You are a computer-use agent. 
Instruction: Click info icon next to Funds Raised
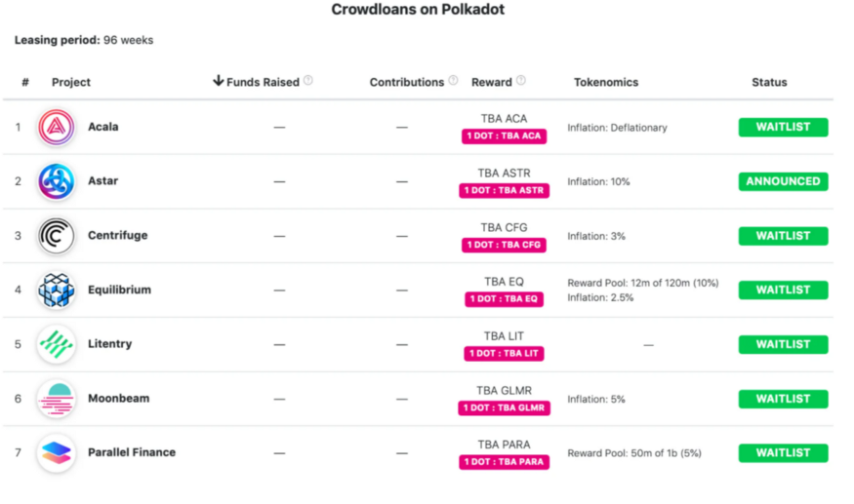point(308,81)
